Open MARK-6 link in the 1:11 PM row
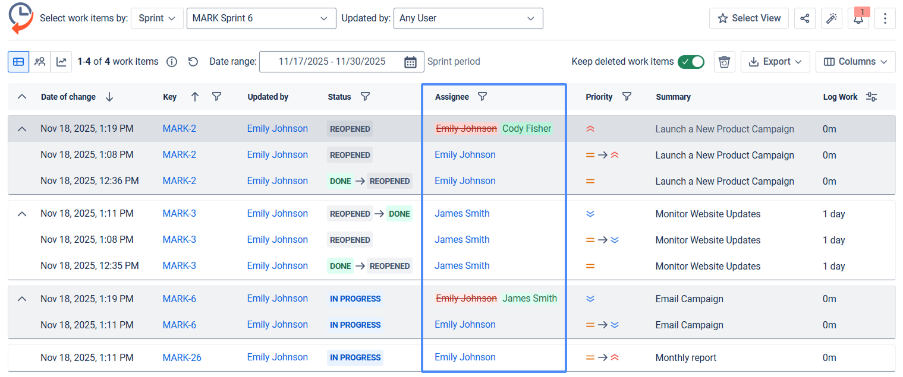The height and width of the screenshot is (377, 903). point(180,325)
